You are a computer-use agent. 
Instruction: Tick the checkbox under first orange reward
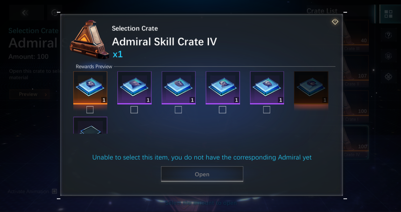(90, 110)
